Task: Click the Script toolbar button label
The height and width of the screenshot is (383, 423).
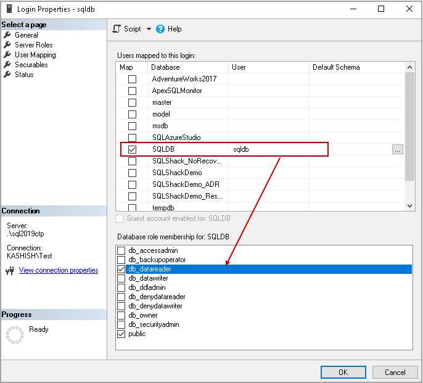Action: point(133,29)
